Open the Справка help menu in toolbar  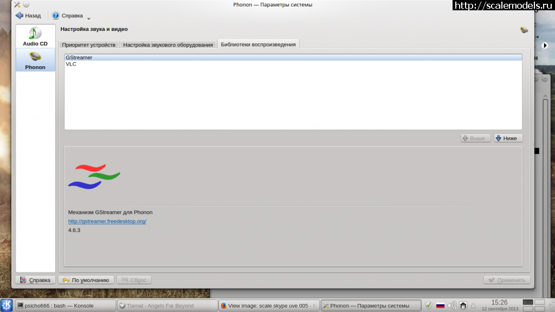point(68,16)
